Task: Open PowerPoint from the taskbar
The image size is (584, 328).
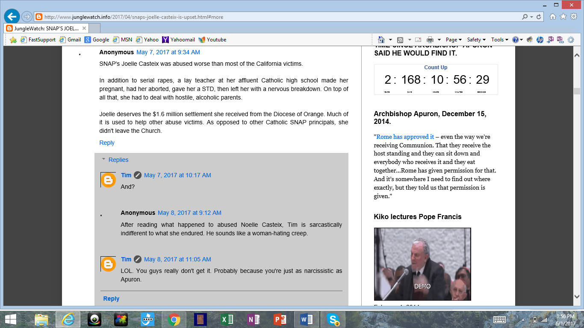Action: click(x=279, y=319)
